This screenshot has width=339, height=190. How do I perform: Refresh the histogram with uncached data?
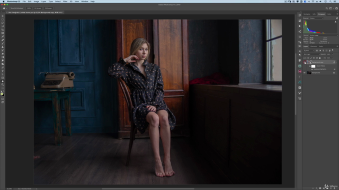click(337, 18)
